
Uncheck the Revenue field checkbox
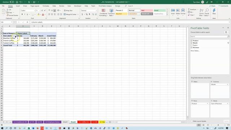coord(192,48)
